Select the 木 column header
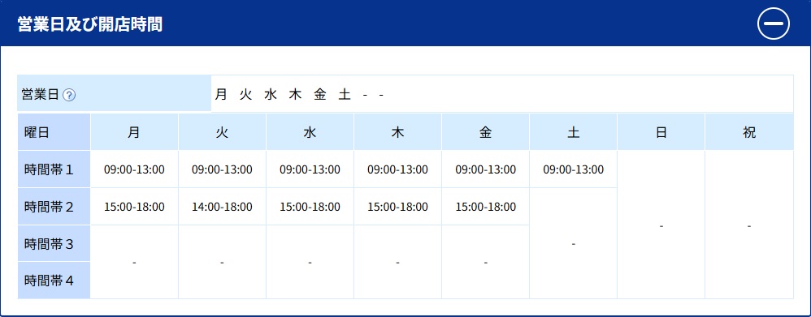The width and height of the screenshot is (811, 317). coord(397,132)
